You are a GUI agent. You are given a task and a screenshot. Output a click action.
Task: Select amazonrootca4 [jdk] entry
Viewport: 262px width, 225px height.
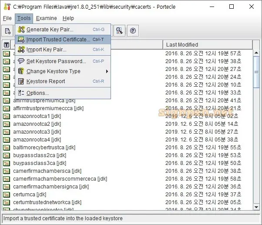(37, 140)
